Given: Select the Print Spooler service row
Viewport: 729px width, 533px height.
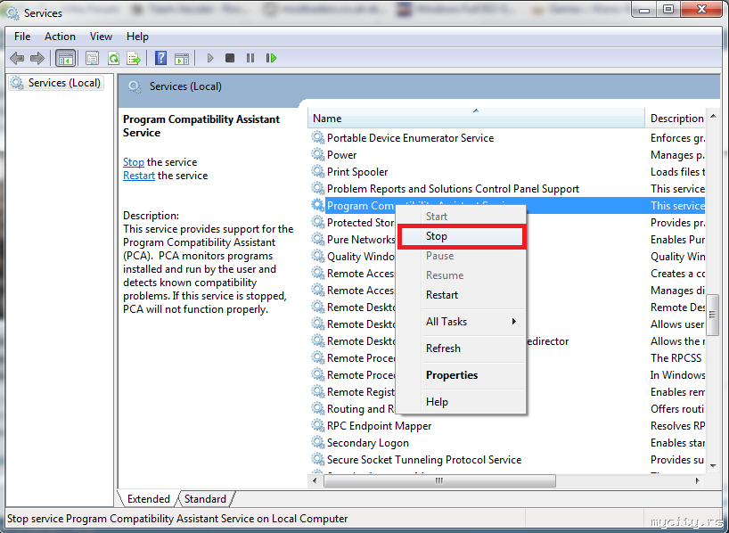Looking at the screenshot, I should click(508, 172).
